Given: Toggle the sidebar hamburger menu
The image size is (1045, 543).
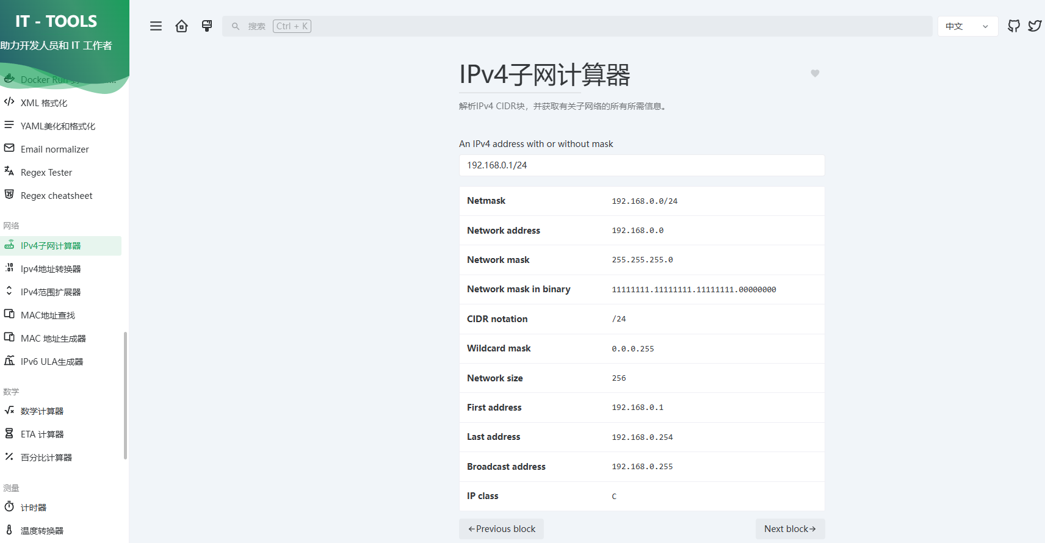Looking at the screenshot, I should coord(156,26).
